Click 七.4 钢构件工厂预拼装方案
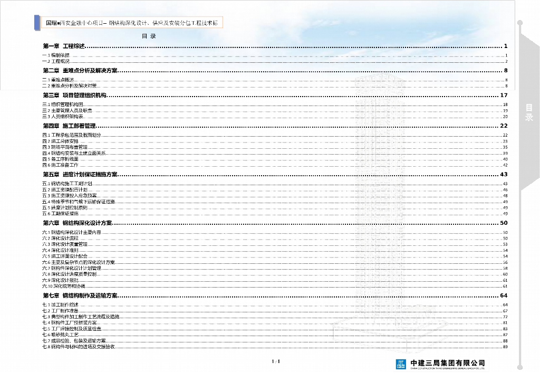 tap(275, 323)
